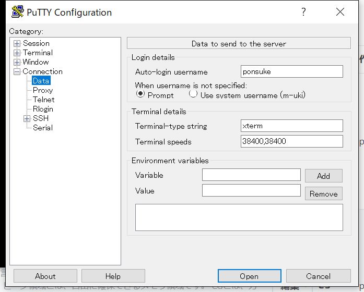Click the Terminal speeds input field
The width and height of the screenshot is (364, 292).
(x=291, y=141)
